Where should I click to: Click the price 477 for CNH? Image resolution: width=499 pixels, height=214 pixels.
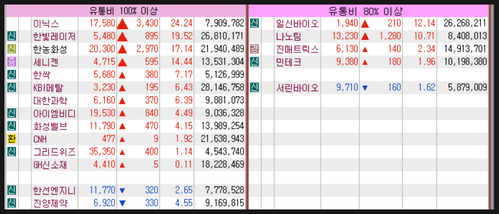click(x=108, y=139)
